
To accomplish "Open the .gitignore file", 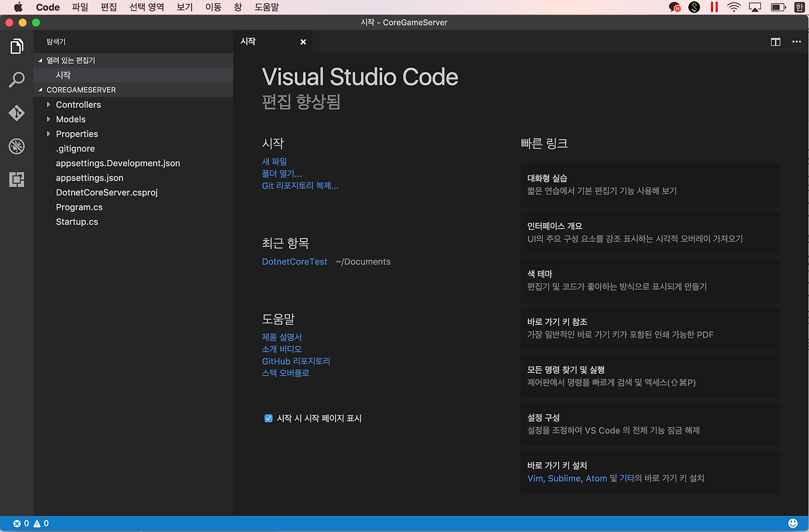I will (x=133, y=149).
